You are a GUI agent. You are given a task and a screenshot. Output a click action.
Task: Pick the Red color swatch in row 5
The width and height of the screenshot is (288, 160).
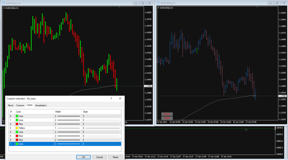(x=17, y=136)
